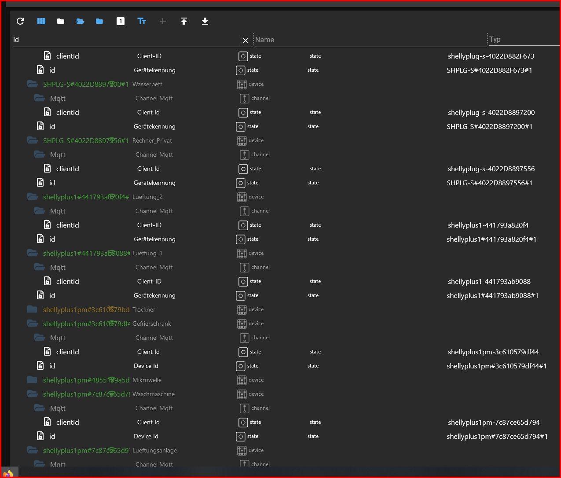Screen dimensions: 561x478
Task: Click the device type icon in the Rechner_Privat row
Action: point(242,140)
